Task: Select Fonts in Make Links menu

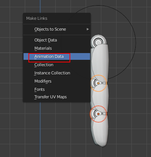Action: click(x=57, y=89)
